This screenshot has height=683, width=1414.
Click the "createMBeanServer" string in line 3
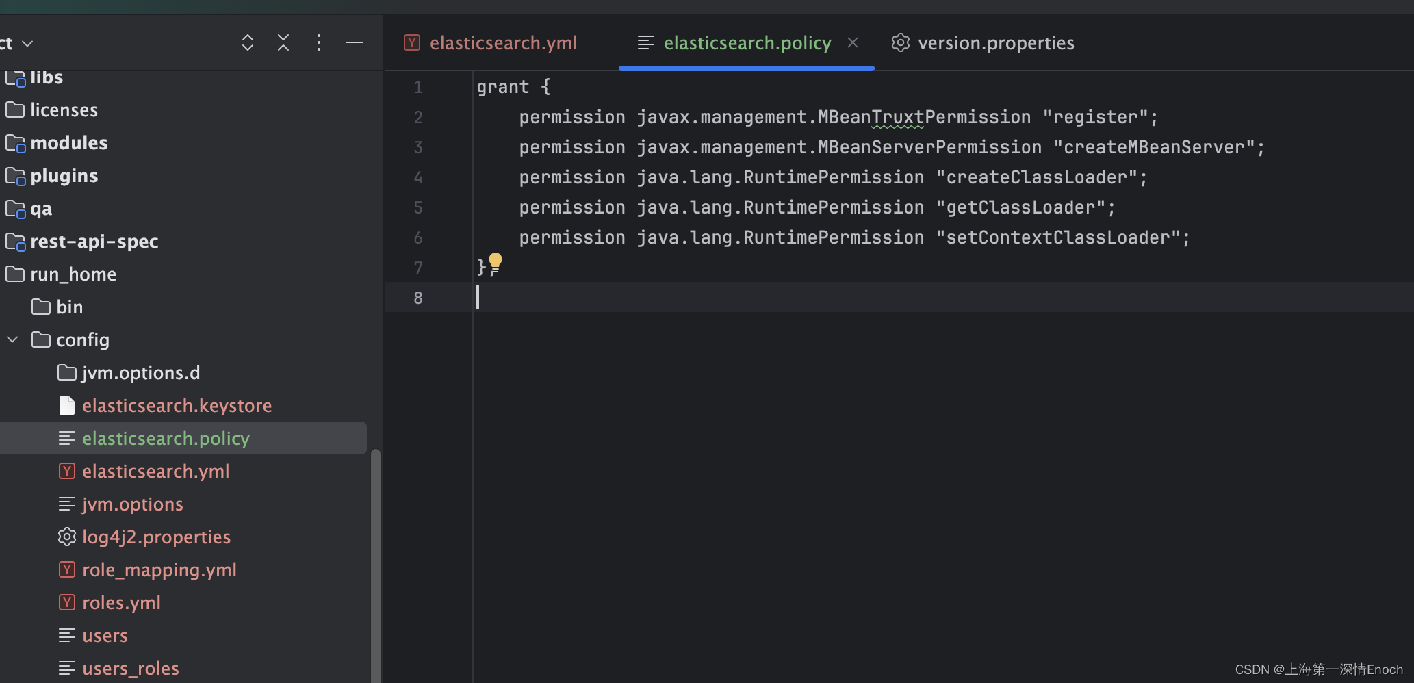pyautogui.click(x=1154, y=147)
